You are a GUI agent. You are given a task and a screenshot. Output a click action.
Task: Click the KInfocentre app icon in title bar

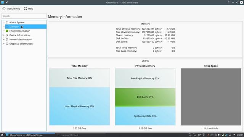(x=3, y=2)
